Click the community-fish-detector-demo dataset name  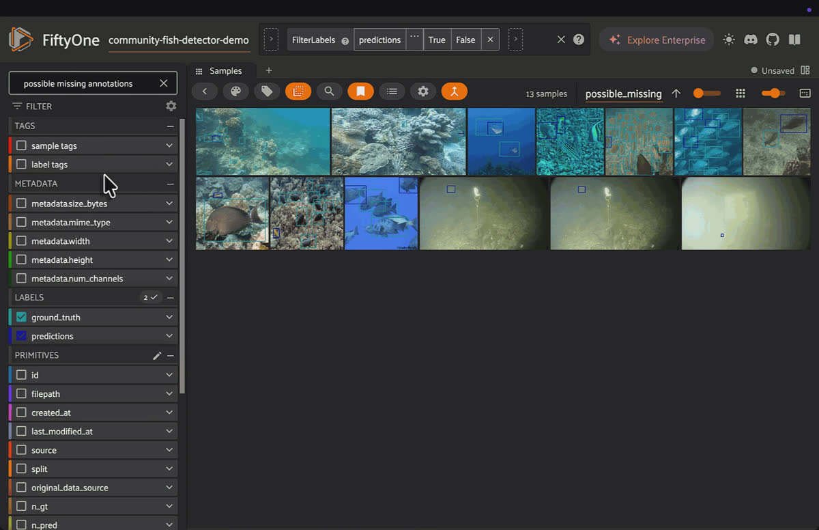tap(179, 40)
